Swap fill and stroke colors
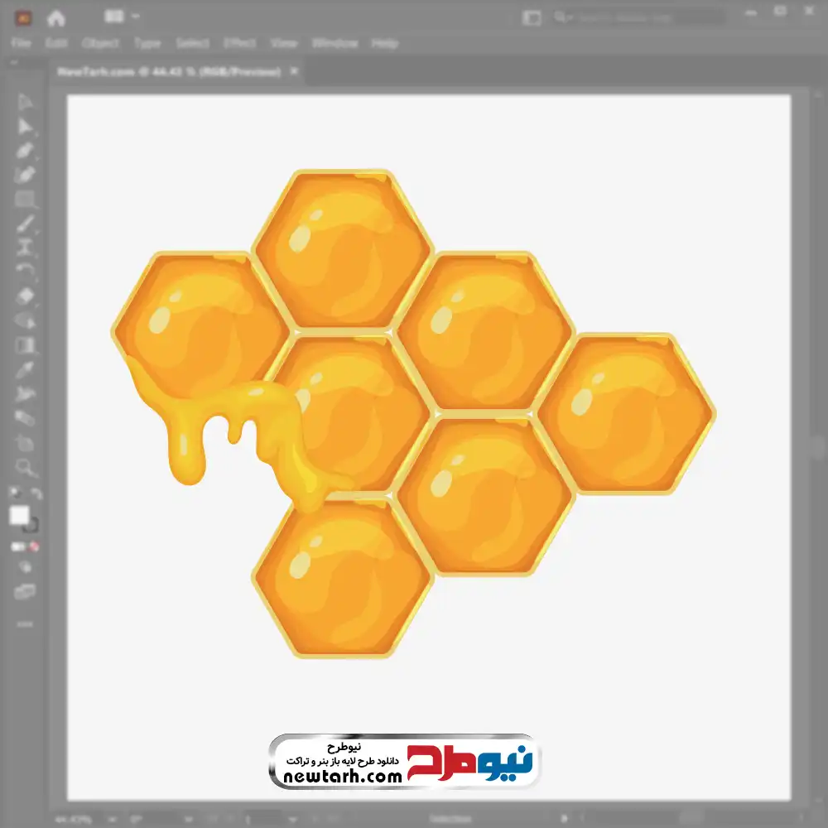The width and height of the screenshot is (828, 828). (x=36, y=493)
